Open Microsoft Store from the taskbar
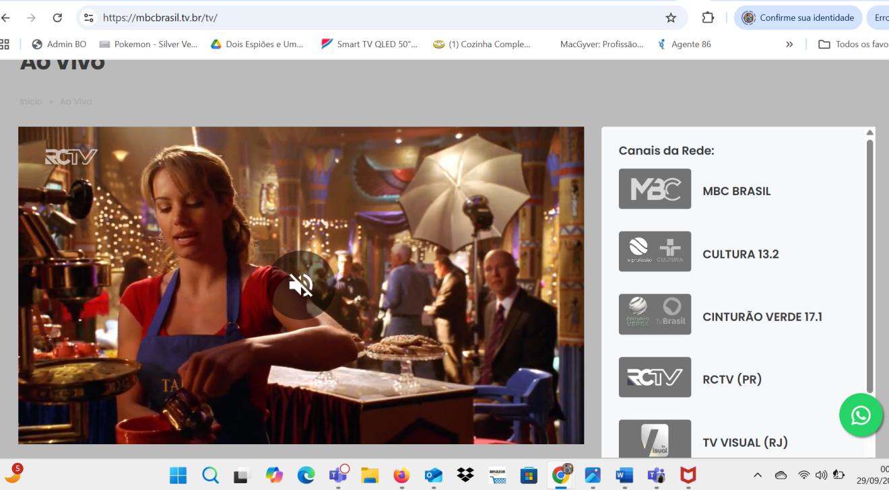The width and height of the screenshot is (889, 490). pos(529,475)
